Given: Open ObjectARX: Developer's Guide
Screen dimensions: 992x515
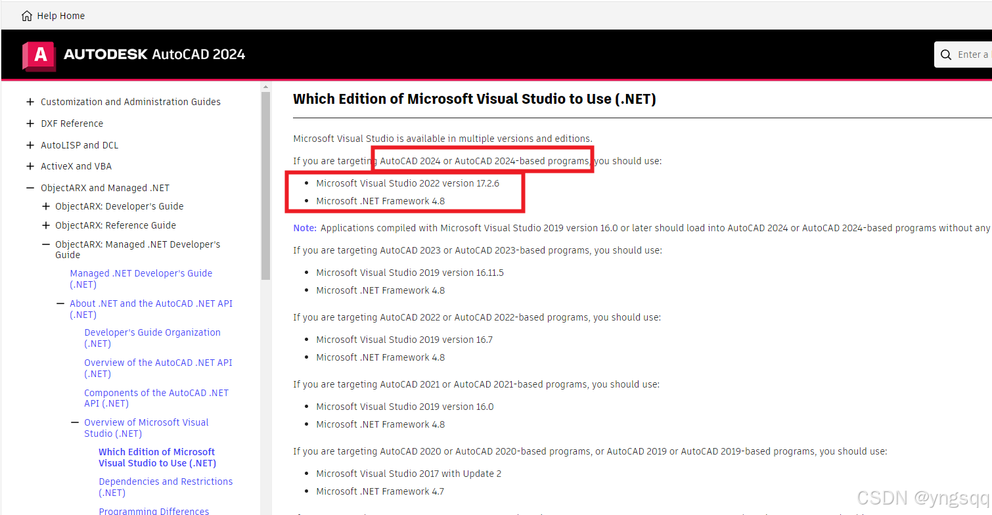Looking at the screenshot, I should 120,206.
